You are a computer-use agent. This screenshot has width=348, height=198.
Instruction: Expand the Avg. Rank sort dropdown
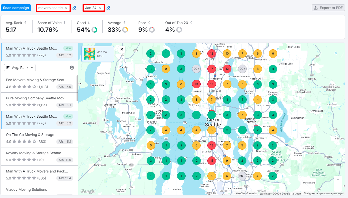point(20,68)
